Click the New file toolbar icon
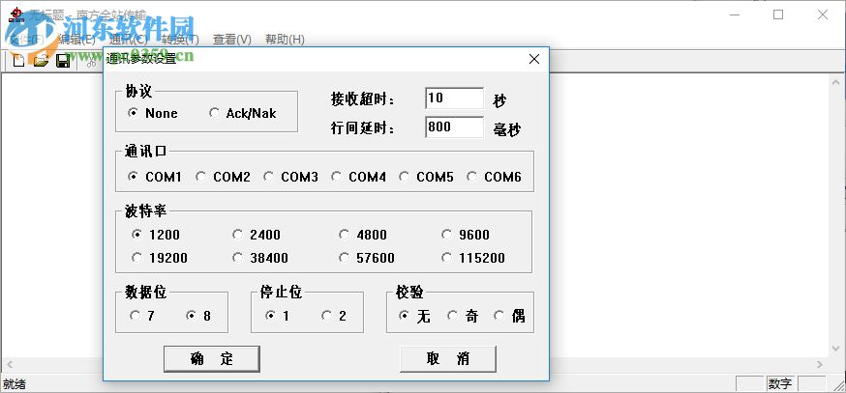846x393 pixels. [19, 61]
